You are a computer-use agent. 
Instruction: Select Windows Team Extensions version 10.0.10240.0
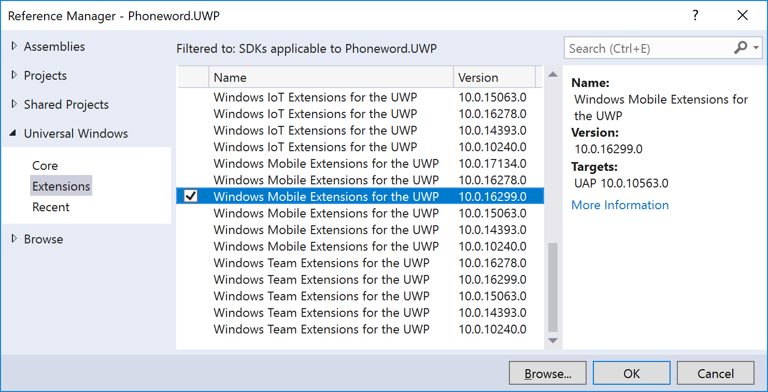coord(360,329)
